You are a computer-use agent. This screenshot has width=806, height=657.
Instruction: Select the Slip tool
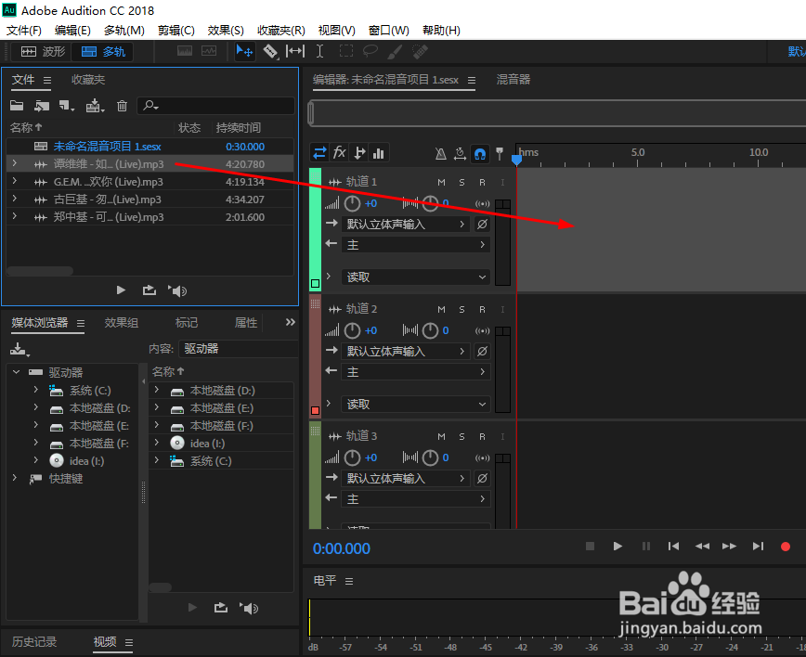pos(295,51)
